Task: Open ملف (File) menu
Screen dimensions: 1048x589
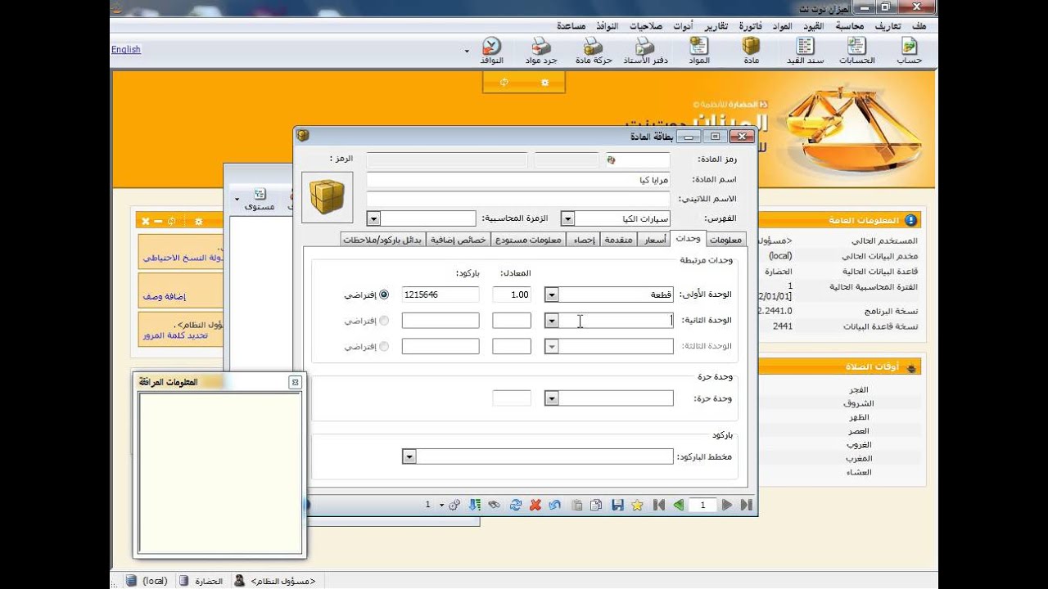Action: click(x=919, y=26)
